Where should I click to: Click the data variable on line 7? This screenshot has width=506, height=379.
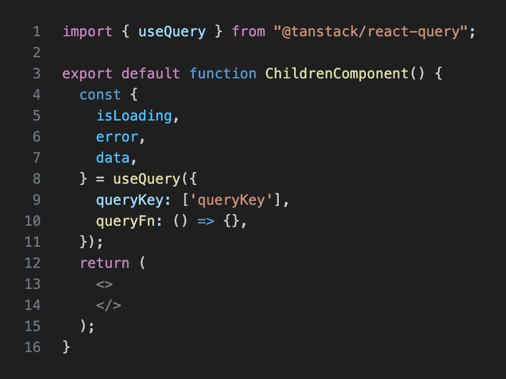pyautogui.click(x=113, y=158)
